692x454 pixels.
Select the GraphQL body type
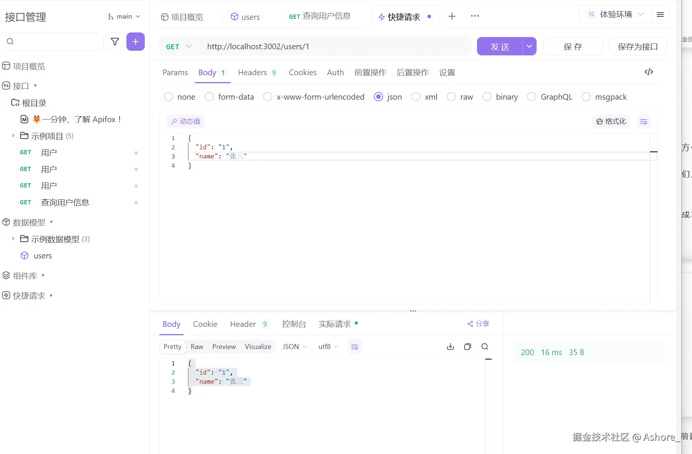pyautogui.click(x=532, y=97)
